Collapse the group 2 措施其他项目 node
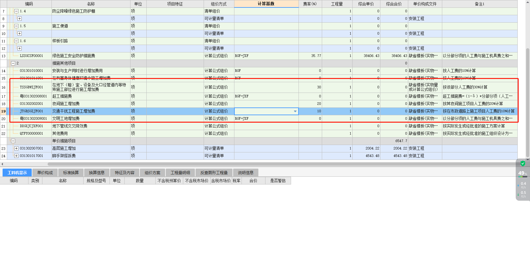The image size is (530, 278). point(13,63)
